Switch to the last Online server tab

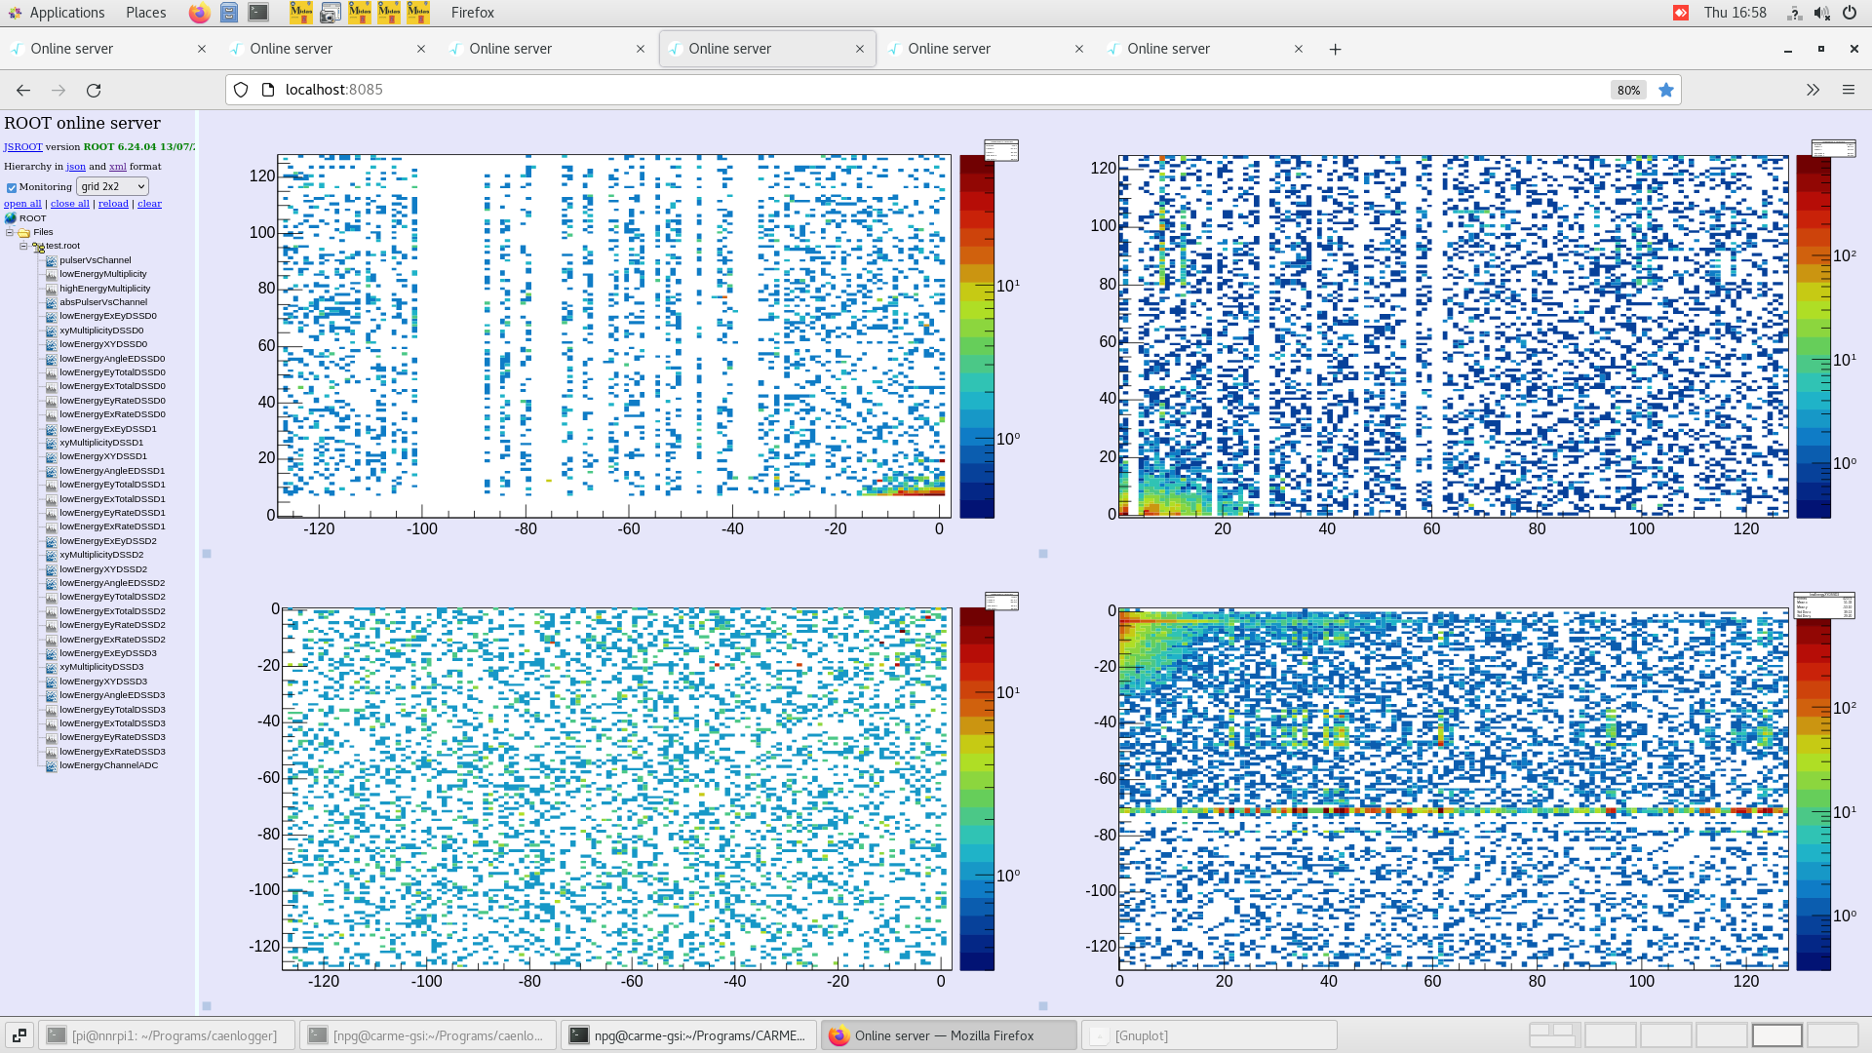pyautogui.click(x=1169, y=48)
